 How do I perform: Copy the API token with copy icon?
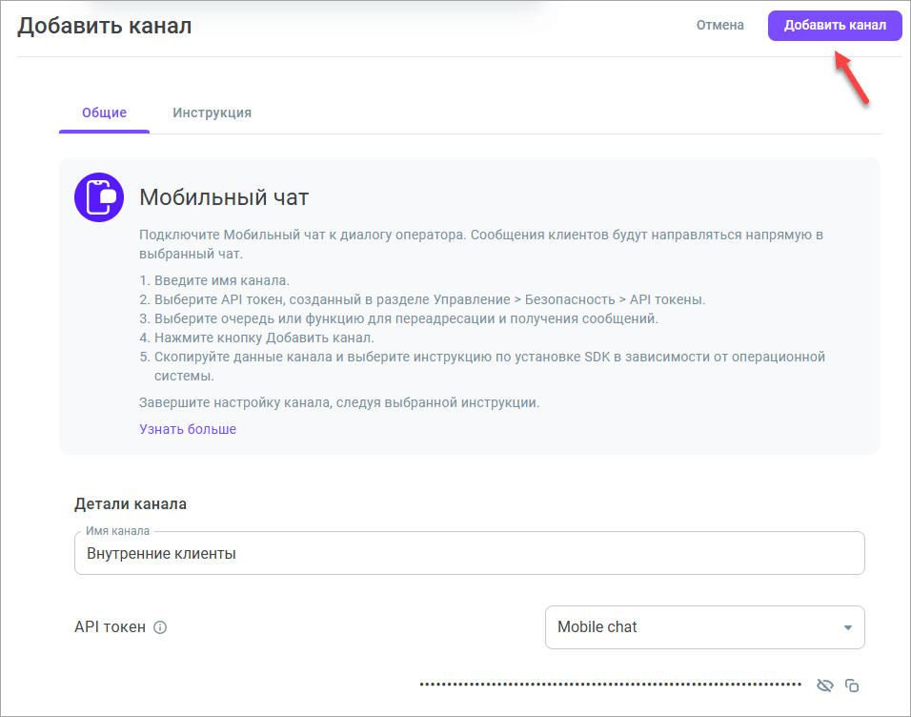coord(852,686)
